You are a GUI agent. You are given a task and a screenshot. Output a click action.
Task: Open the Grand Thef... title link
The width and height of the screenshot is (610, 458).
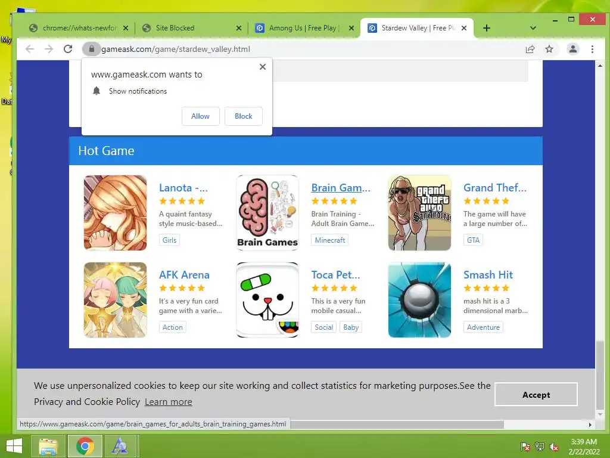pos(494,188)
